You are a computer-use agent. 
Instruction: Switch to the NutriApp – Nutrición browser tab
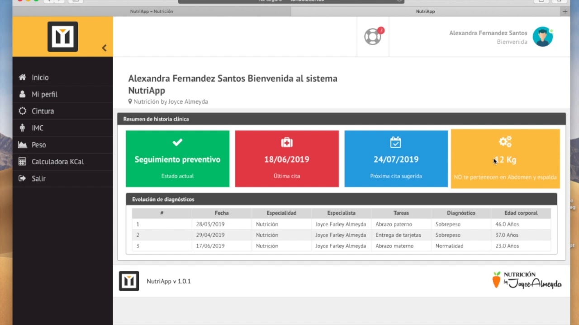(x=152, y=11)
